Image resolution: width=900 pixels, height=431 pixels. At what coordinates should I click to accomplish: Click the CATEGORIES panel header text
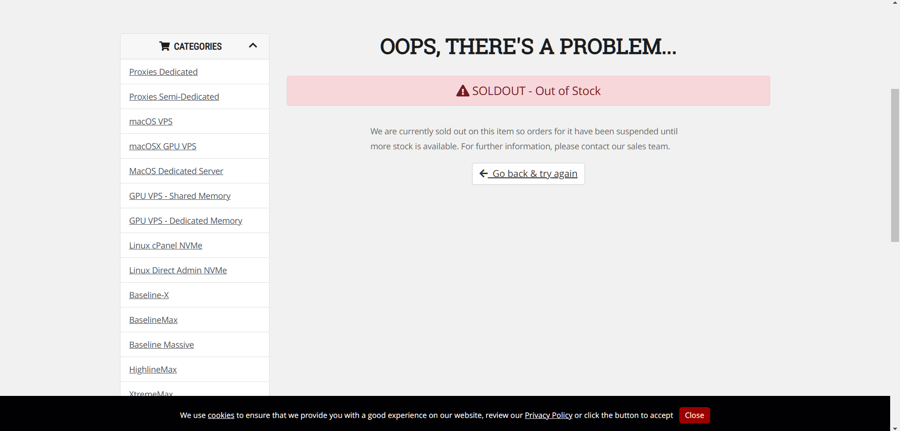(198, 46)
